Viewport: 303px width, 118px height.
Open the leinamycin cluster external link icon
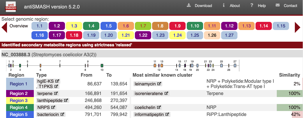(x=159, y=84)
